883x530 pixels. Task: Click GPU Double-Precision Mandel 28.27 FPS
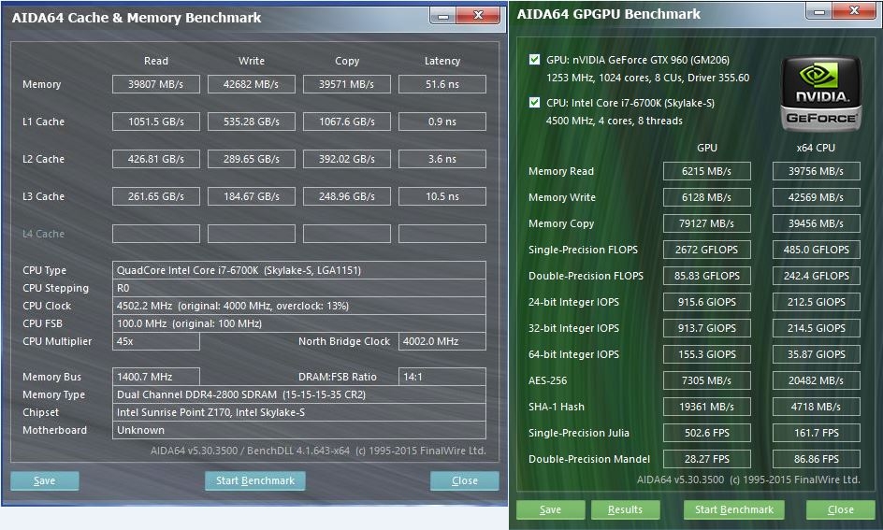pos(707,459)
